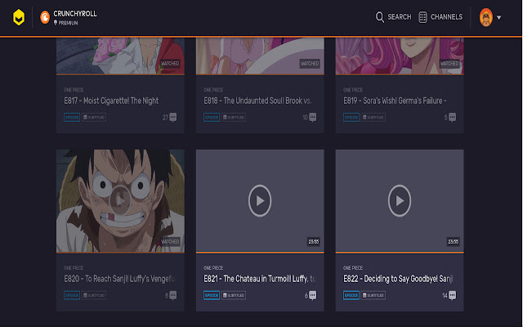Click ONE PIECE series label above E819
Image resolution: width=523 pixels, height=327 pixels.
coord(353,90)
